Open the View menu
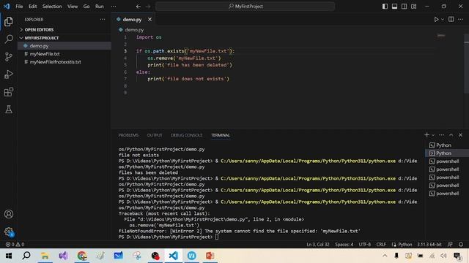Screen dimensions: 469x263 pyautogui.click(x=73, y=7)
